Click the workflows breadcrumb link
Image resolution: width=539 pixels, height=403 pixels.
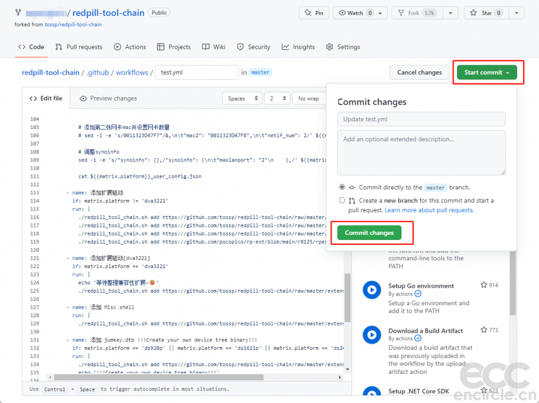pyautogui.click(x=132, y=72)
